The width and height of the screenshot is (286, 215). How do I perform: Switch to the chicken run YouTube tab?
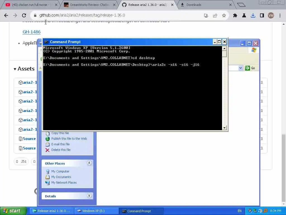[30, 5]
